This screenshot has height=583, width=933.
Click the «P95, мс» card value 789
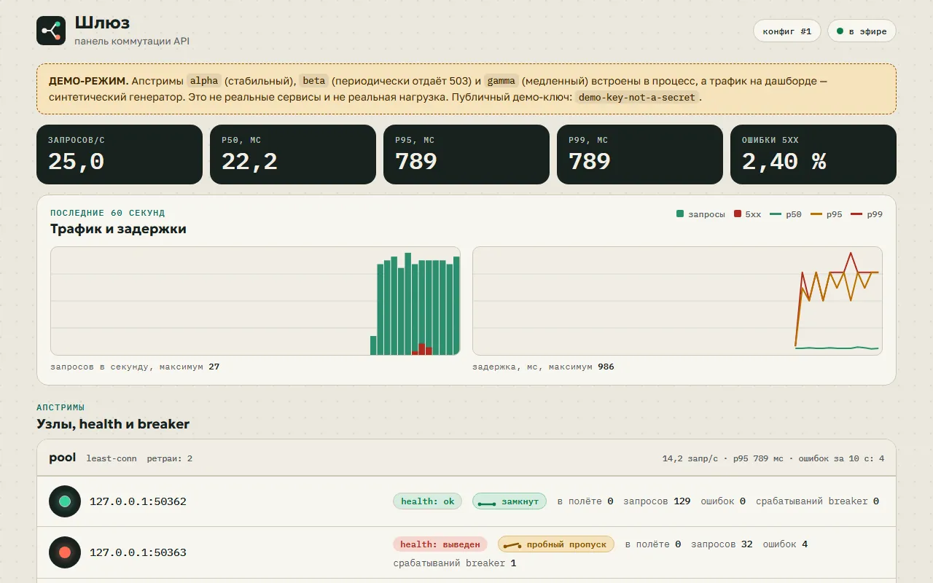(416, 161)
